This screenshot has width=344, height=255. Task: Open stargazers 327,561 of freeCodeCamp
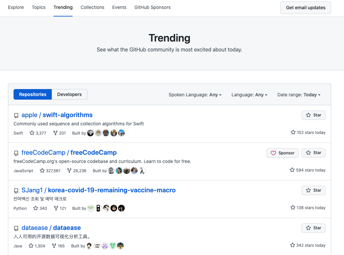[x=50, y=171]
